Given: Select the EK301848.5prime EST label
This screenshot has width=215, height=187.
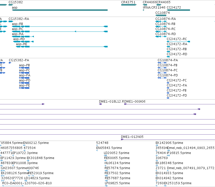Looking at the screenshot, I should tap(40, 158).
